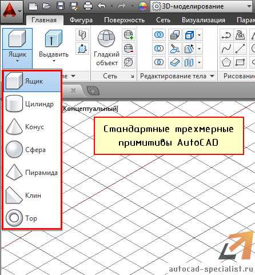
Task: Click the Open folder icon
Action: click(46, 6)
